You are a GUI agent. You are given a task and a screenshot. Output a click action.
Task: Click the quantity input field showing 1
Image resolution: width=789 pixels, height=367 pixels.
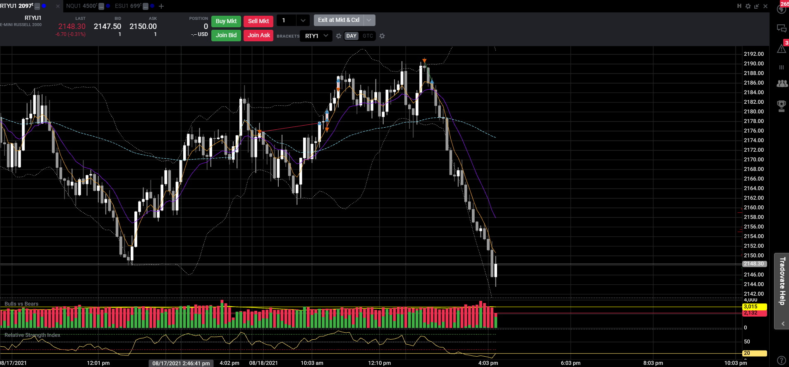(287, 20)
